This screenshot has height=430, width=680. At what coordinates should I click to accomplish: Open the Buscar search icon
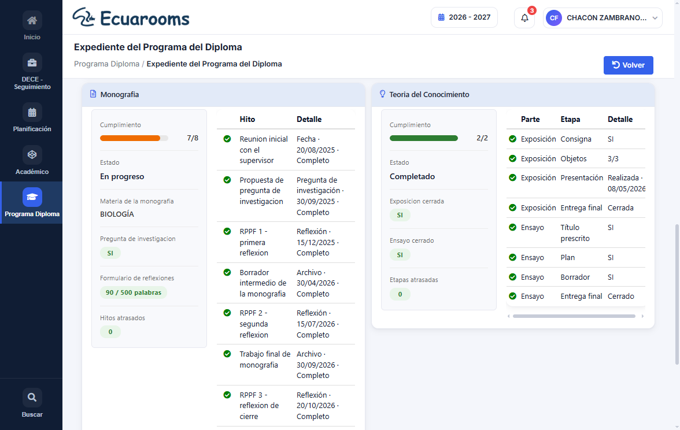tap(32, 398)
